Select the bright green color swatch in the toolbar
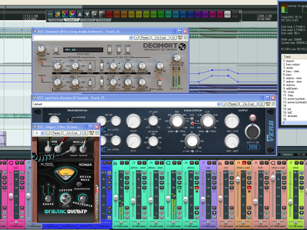 click(x=161, y=14)
